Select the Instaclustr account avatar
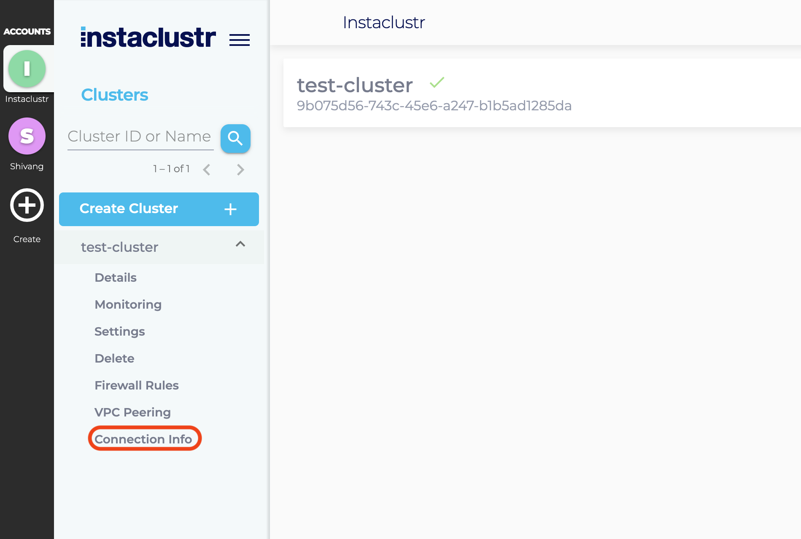801x539 pixels. click(x=27, y=69)
